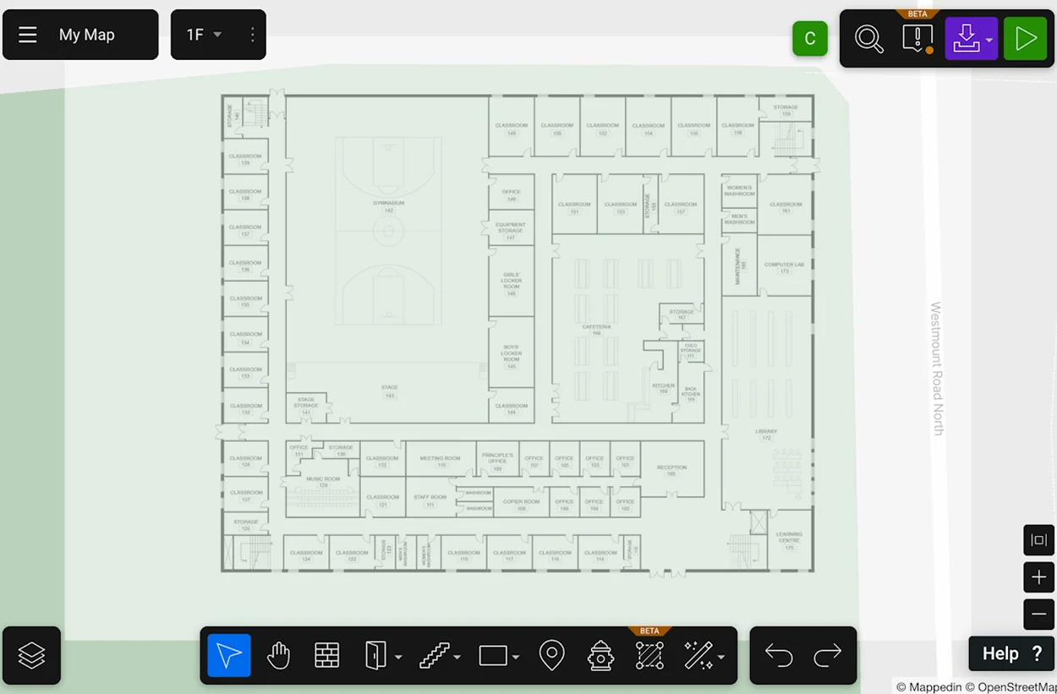
Task: Select the beta polygon area tool
Action: coord(649,656)
